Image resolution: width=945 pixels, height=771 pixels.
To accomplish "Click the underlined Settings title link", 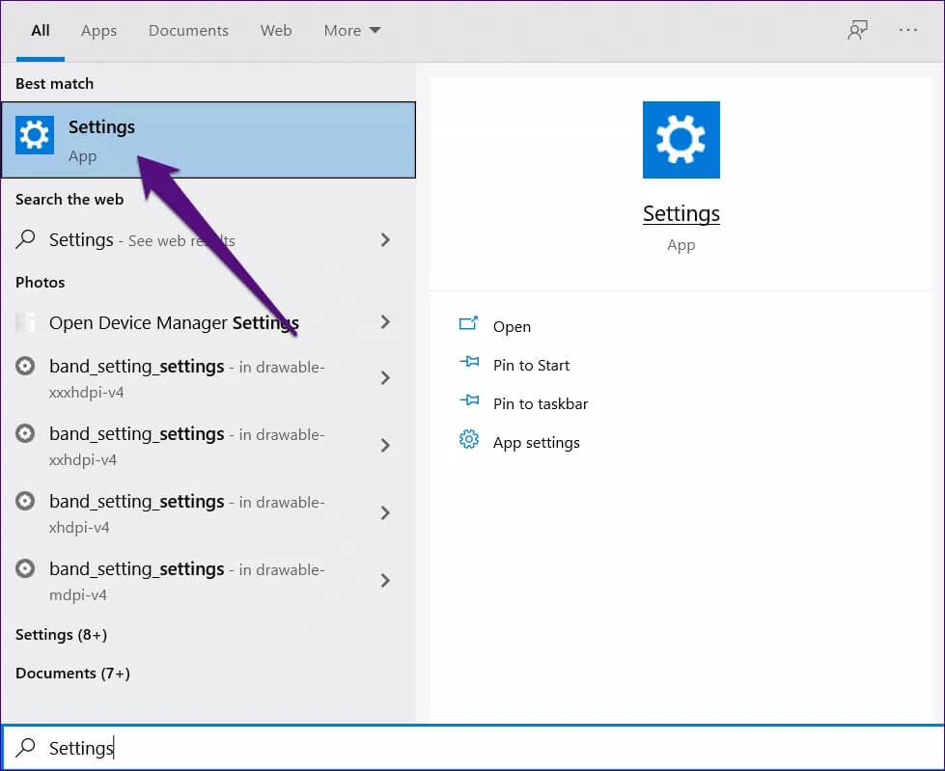I will coord(681,214).
